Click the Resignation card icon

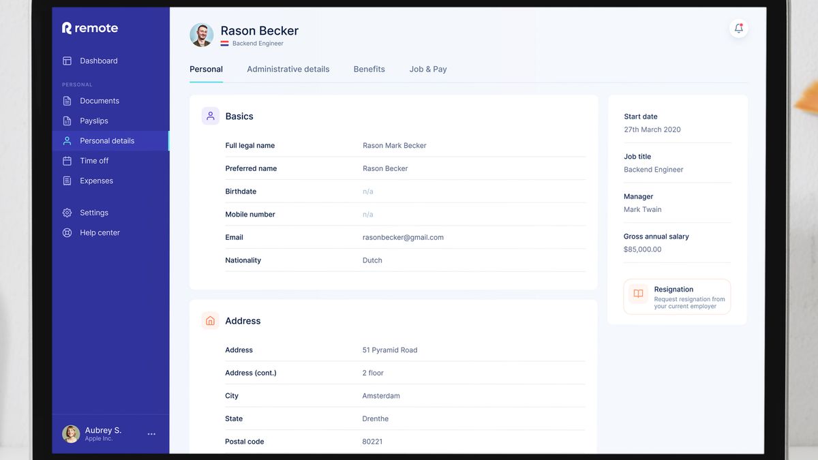pos(637,294)
